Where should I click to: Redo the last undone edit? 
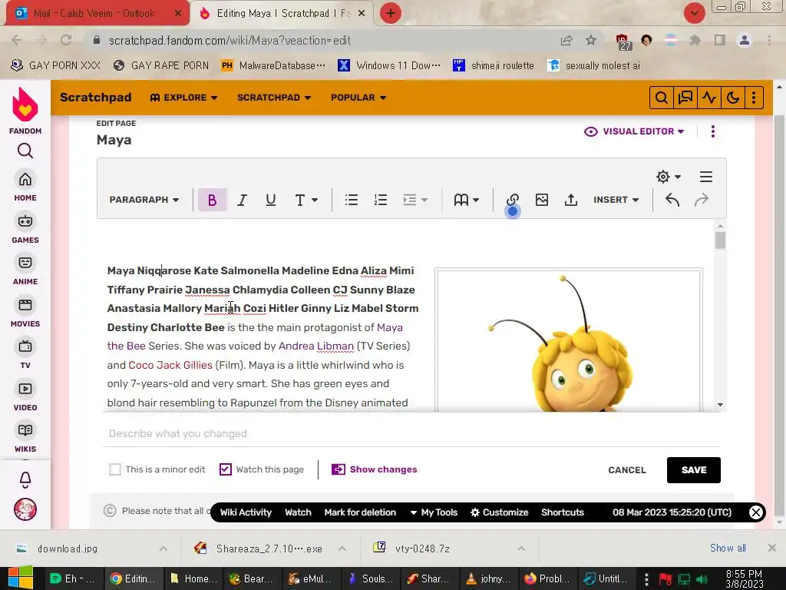pos(702,200)
